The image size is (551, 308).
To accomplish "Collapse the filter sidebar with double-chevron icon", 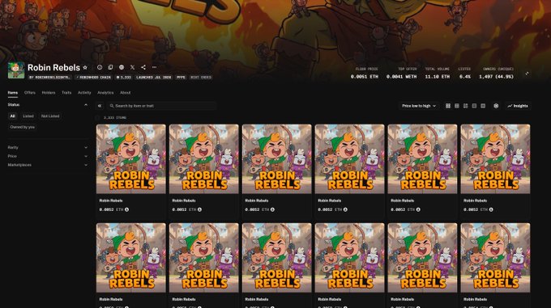I will pos(100,106).
